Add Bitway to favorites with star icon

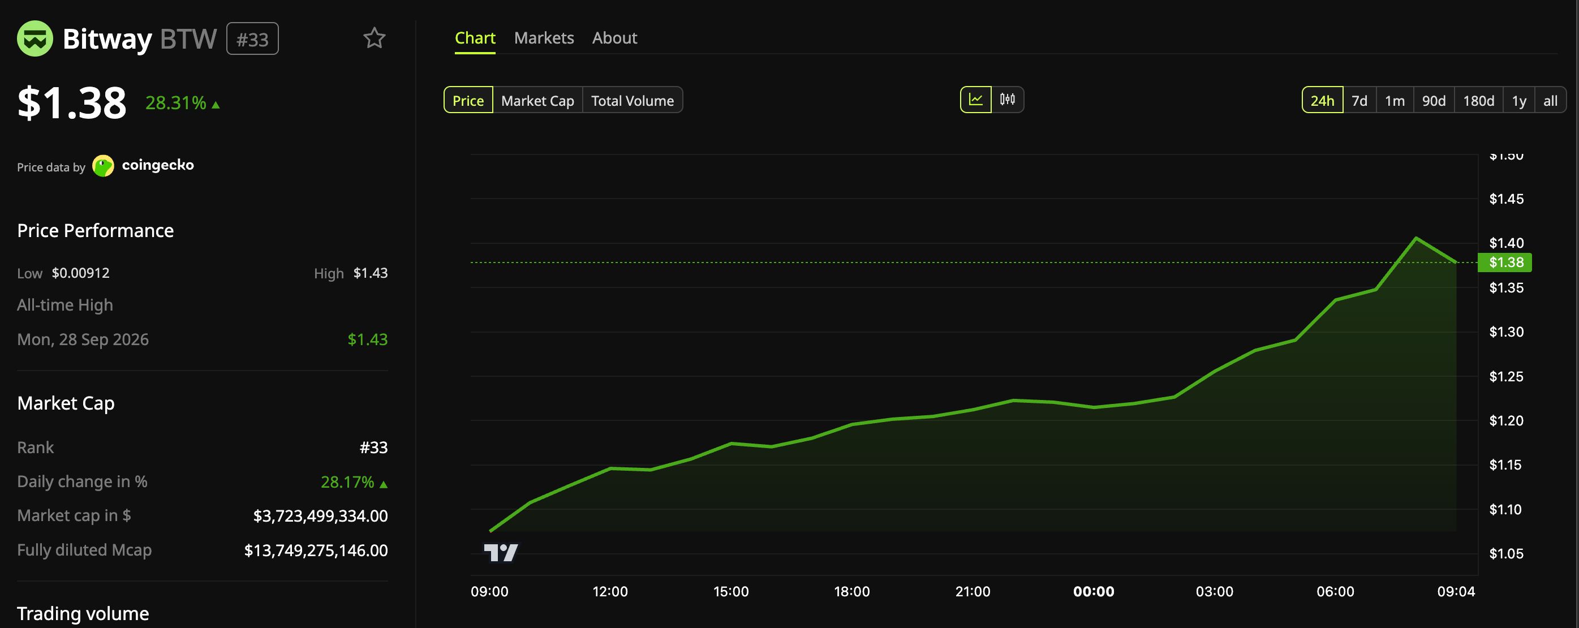374,38
